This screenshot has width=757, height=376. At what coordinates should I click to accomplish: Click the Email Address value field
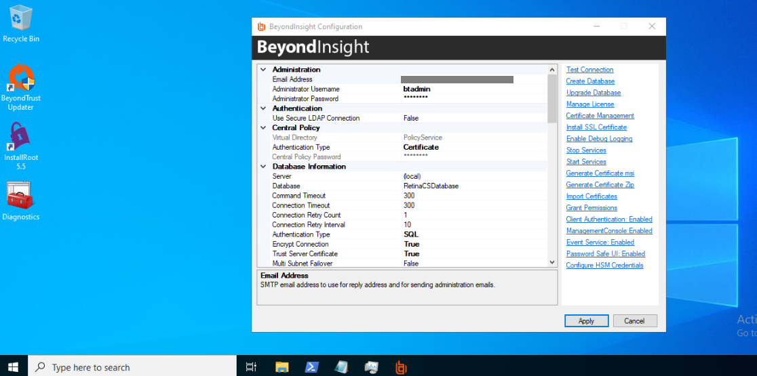(473, 79)
